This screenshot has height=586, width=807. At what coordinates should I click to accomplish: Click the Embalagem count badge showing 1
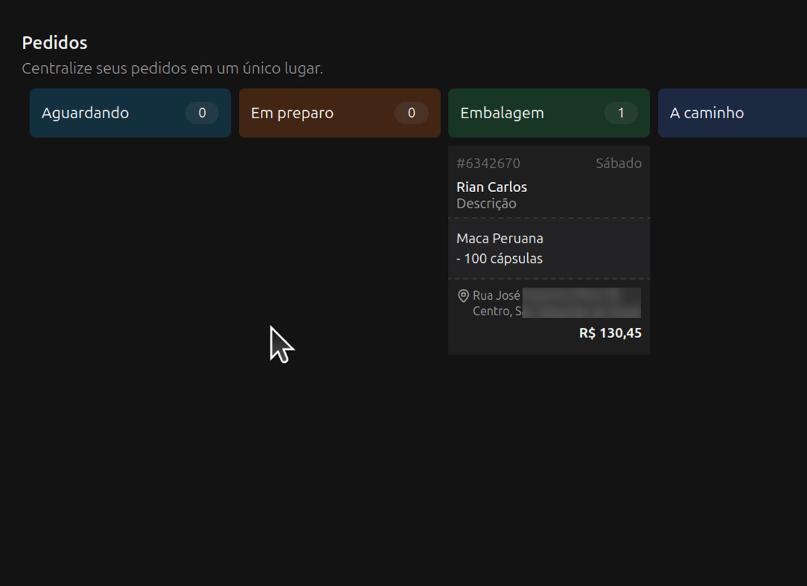point(621,113)
